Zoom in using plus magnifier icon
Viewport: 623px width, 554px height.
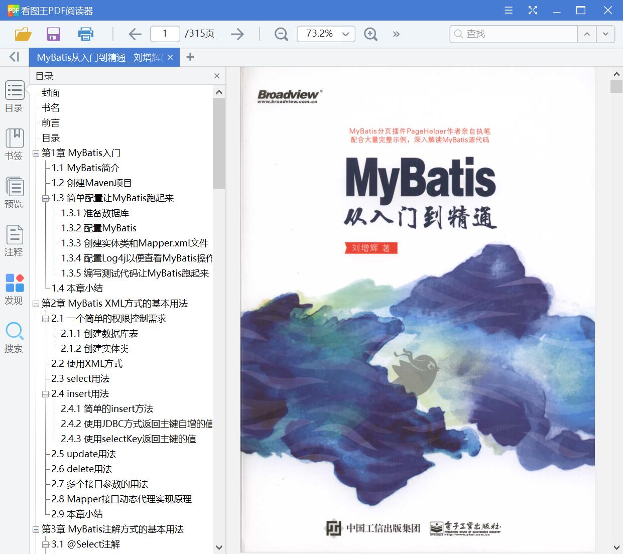click(x=370, y=34)
